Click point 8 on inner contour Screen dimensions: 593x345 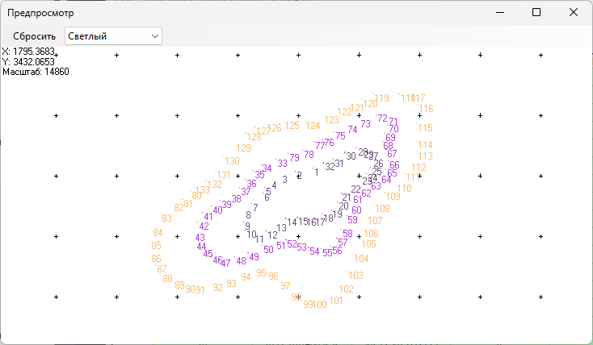[248, 215]
